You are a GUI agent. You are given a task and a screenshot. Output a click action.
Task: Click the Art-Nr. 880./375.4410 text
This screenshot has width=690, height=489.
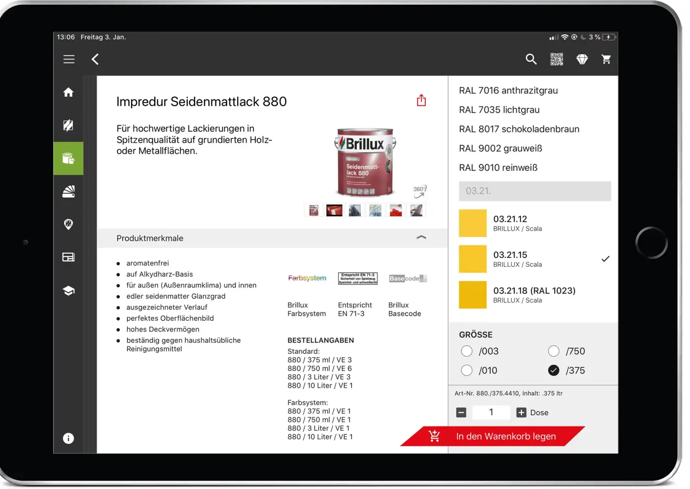tap(509, 394)
